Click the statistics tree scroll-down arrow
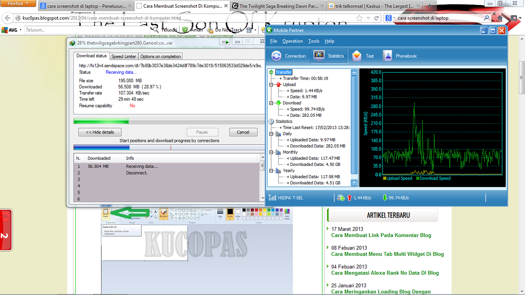Screen dimensions: 525x295 click(354, 183)
